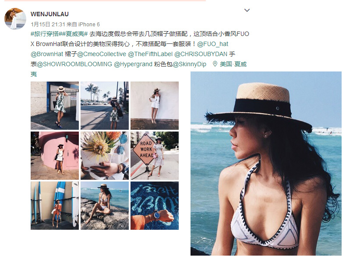
Task: Open the post options chevron dropdown
Action: coord(247,10)
